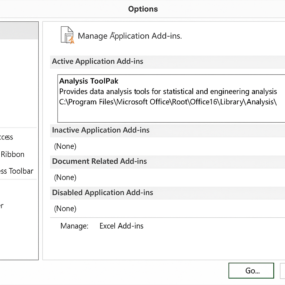Open the bottom sidebar category ending in "er"
This screenshot has width=285, height=285.
click(x=2, y=206)
